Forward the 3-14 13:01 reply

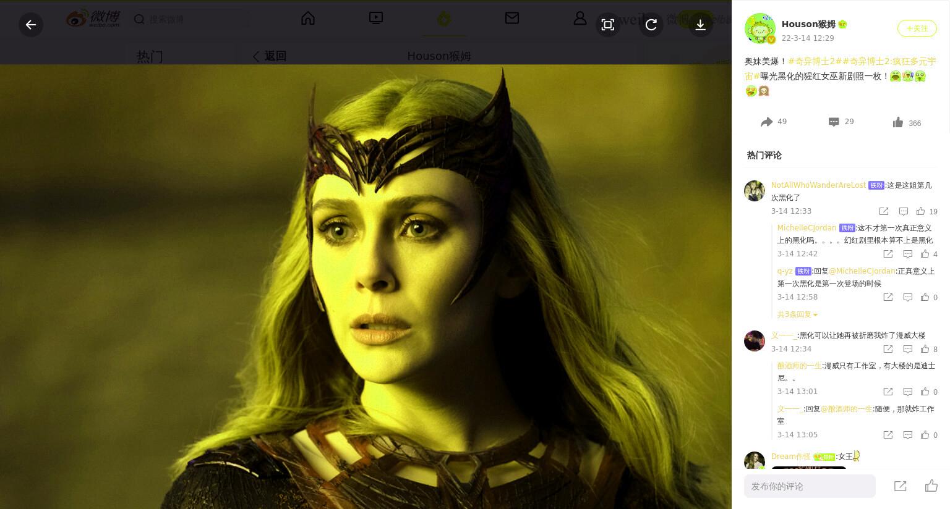pyautogui.click(x=888, y=392)
